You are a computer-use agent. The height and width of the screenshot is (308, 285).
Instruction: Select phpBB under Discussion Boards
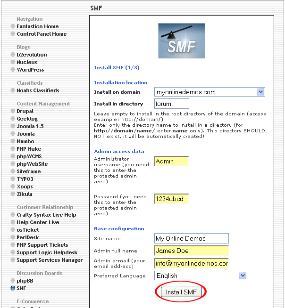click(25, 281)
